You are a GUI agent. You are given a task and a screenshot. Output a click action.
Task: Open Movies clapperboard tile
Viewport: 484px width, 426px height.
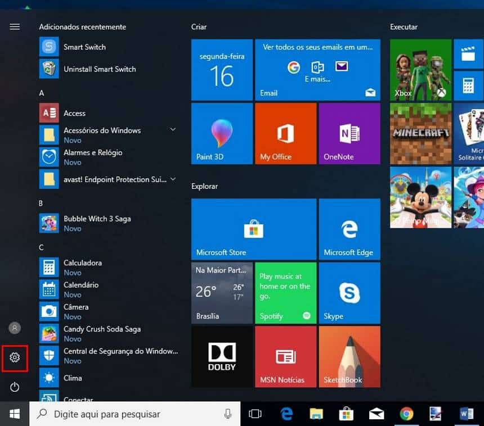coord(469,53)
